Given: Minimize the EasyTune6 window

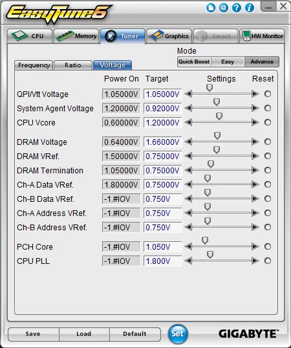Looking at the screenshot, I should pos(268,6).
